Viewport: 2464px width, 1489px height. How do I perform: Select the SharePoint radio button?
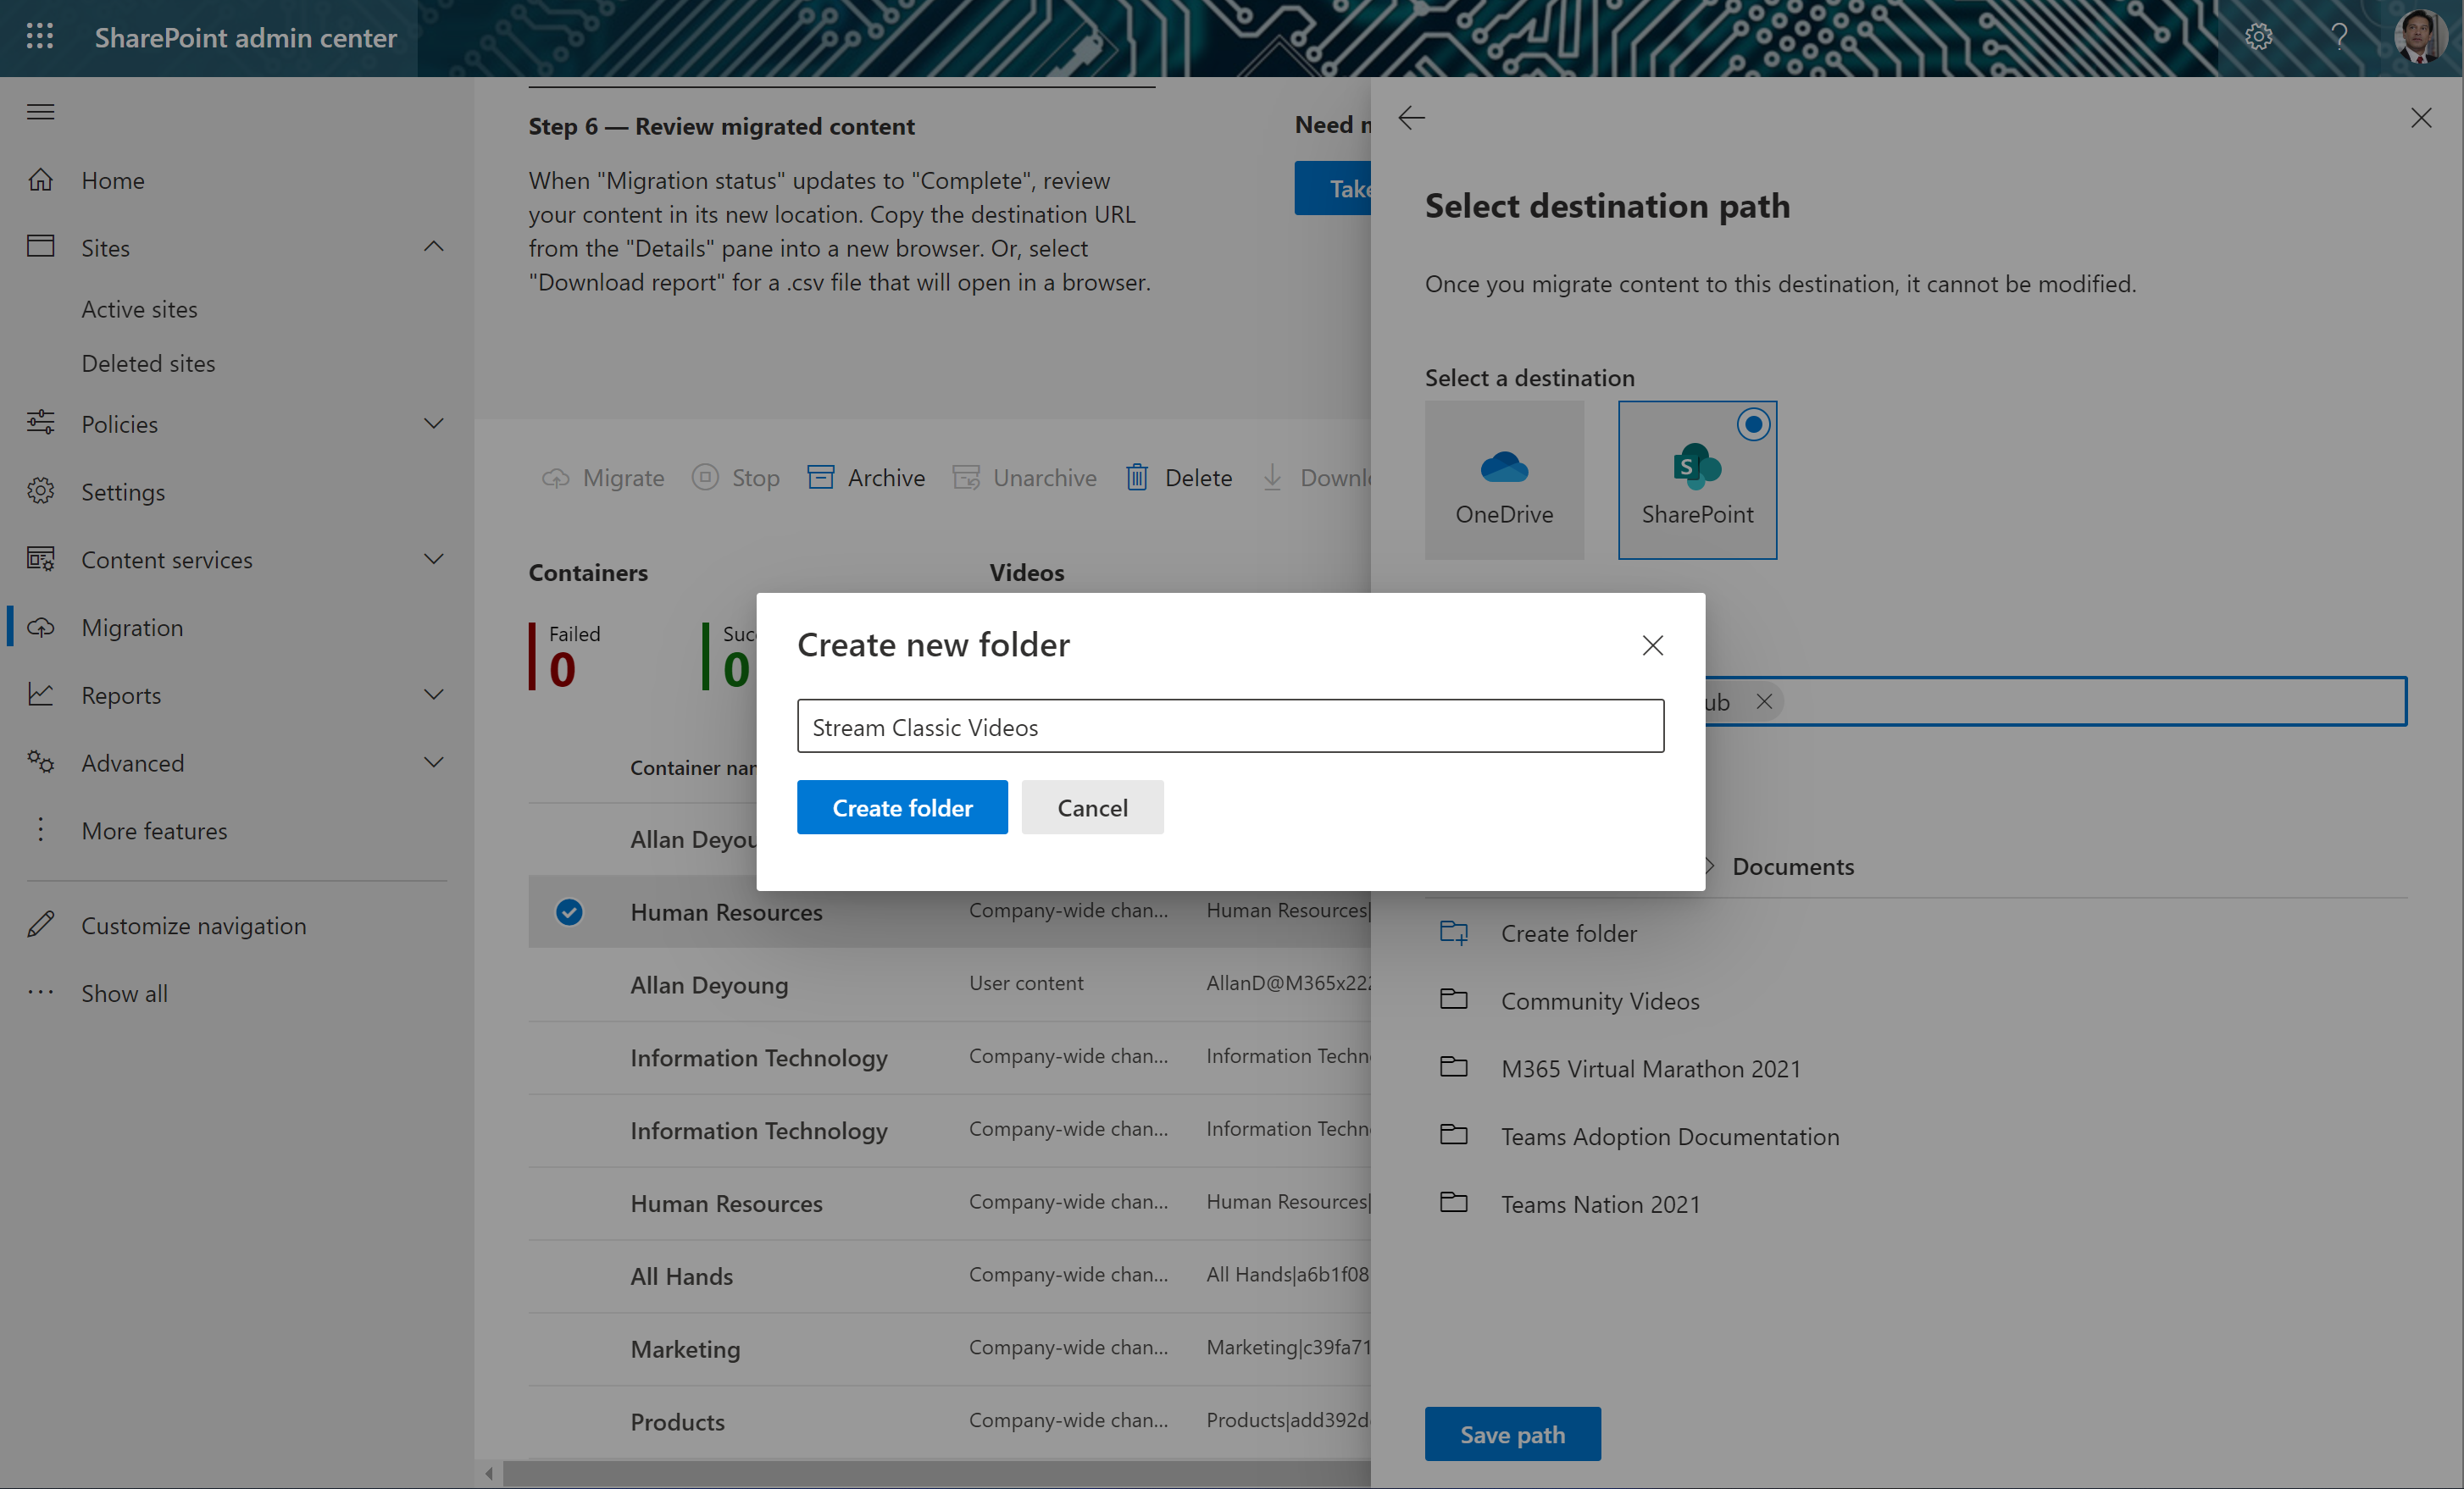click(x=1752, y=424)
